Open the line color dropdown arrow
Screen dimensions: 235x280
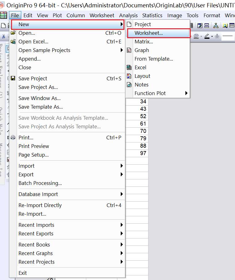[x=212, y=37]
